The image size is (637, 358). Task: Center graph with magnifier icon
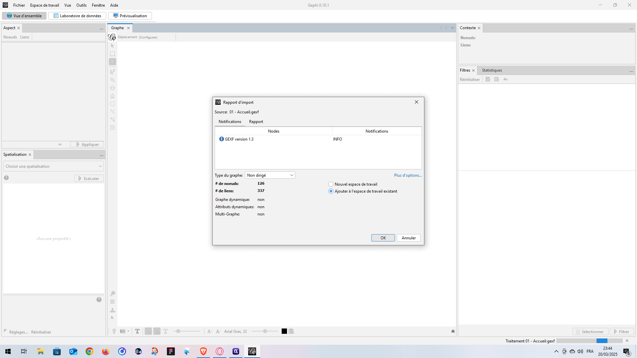(x=112, y=293)
